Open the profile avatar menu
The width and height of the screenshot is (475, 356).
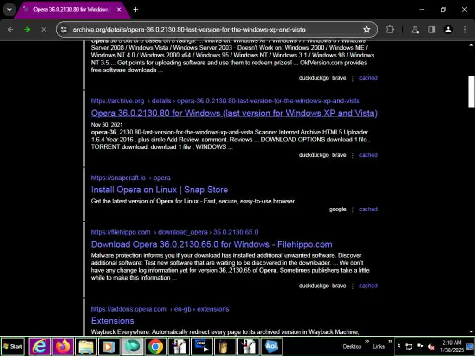pos(448,29)
